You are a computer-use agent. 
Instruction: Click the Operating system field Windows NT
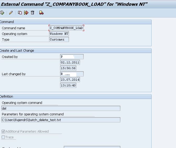[59, 34]
